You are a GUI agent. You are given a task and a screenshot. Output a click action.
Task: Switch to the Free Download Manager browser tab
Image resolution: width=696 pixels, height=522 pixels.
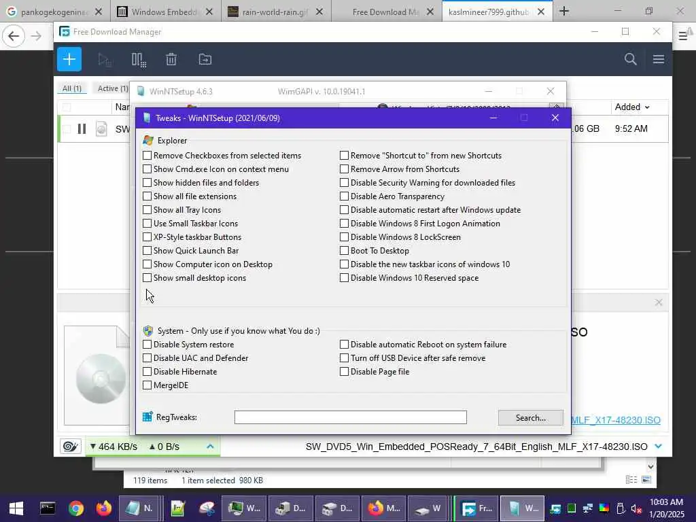386,12
